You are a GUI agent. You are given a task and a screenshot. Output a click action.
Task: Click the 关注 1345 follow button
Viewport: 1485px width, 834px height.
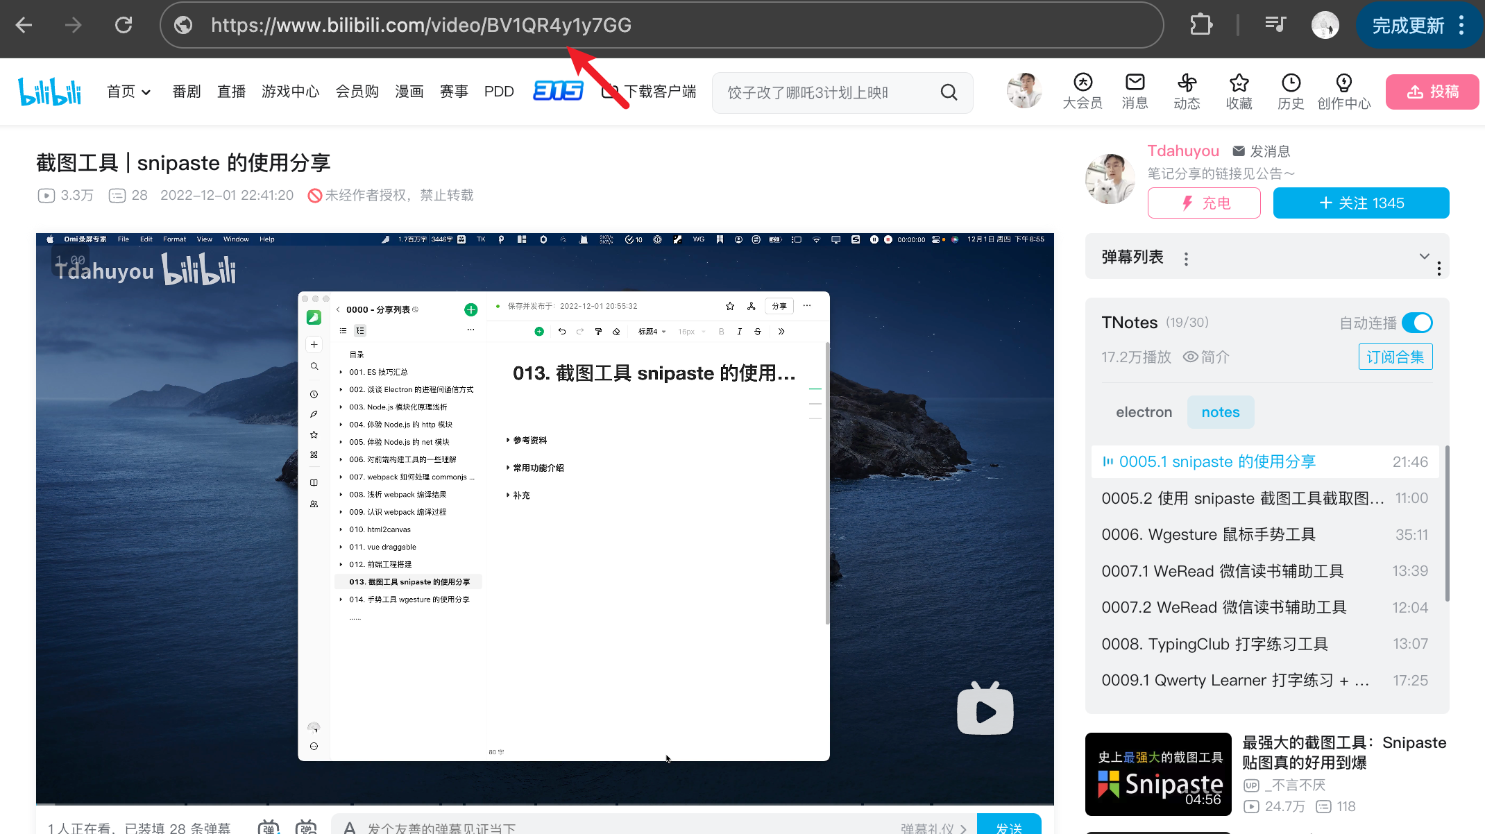pos(1361,203)
